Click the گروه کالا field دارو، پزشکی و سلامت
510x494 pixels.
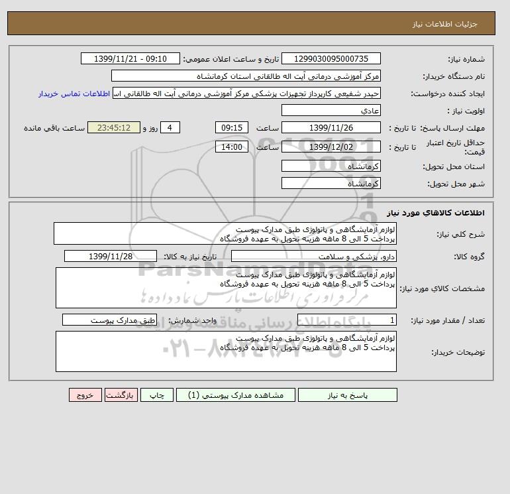click(313, 256)
